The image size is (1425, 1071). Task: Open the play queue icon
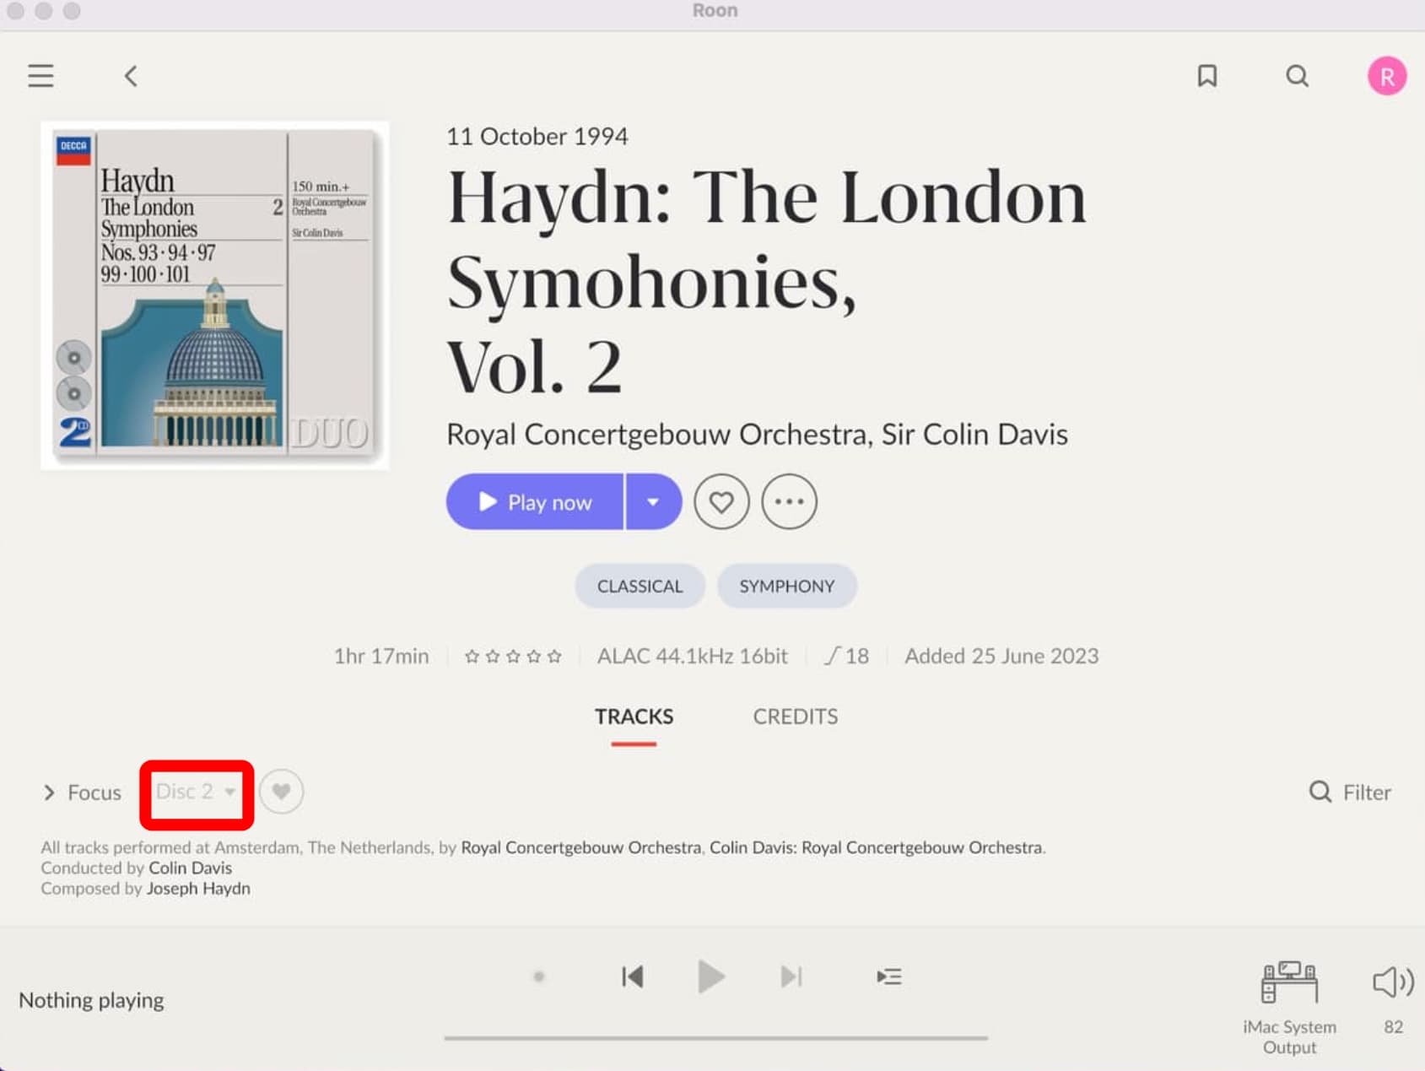point(889,977)
